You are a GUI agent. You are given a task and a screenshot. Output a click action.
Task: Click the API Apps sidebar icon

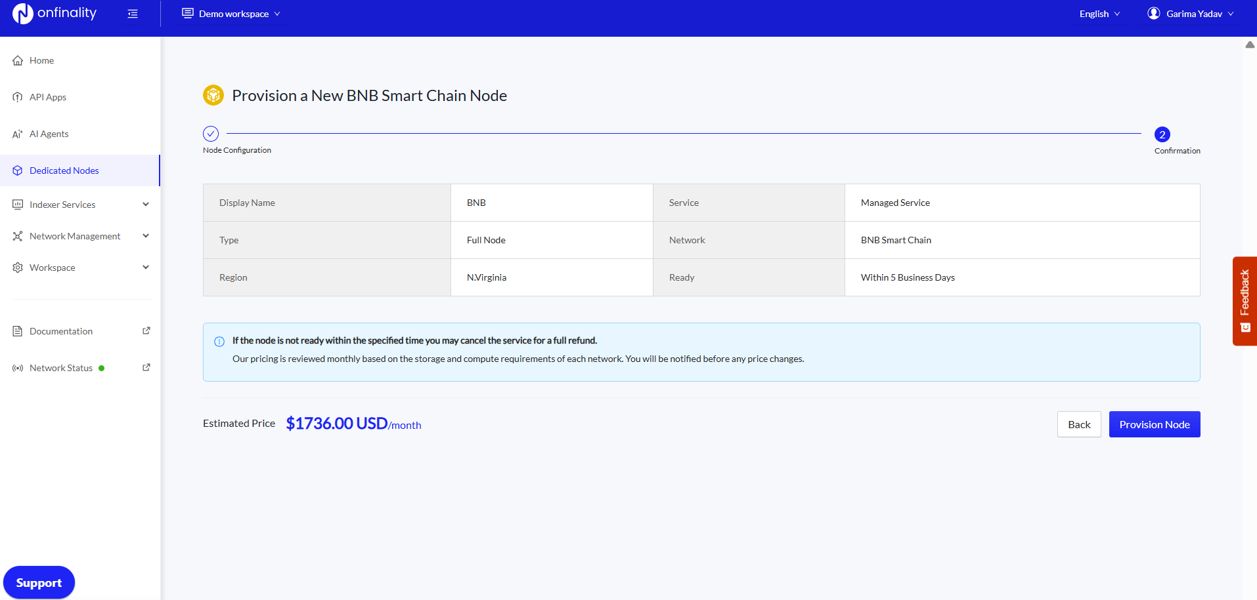tap(18, 97)
